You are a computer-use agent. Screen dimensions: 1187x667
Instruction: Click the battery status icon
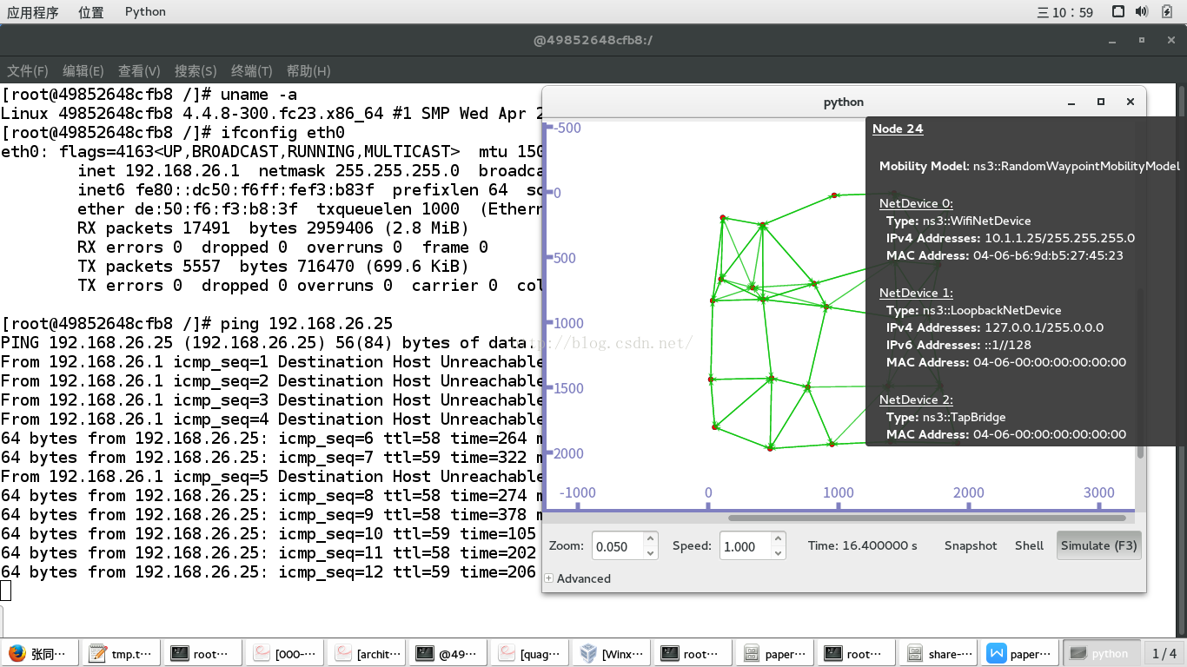[1165, 11]
